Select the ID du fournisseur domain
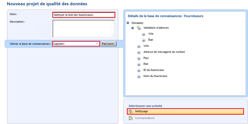Screen dimensions: 248x124 point(154,70)
